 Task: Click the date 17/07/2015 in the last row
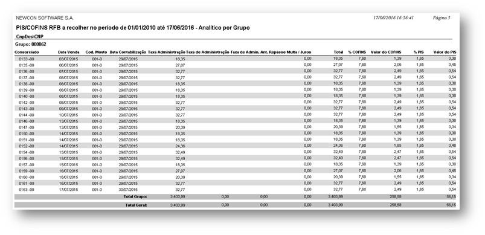(x=68, y=189)
